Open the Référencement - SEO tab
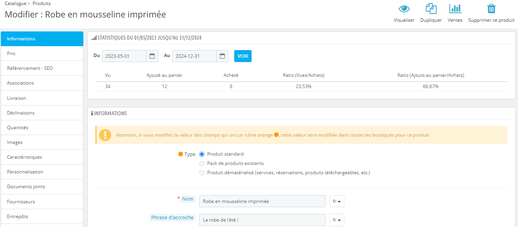Screen dimensions: 518x227 42,68
